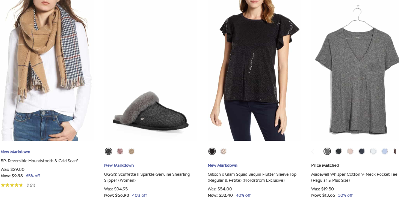Choose rose sequin swatch for Gibson top
The height and width of the screenshot is (199, 399).
[x=224, y=151]
